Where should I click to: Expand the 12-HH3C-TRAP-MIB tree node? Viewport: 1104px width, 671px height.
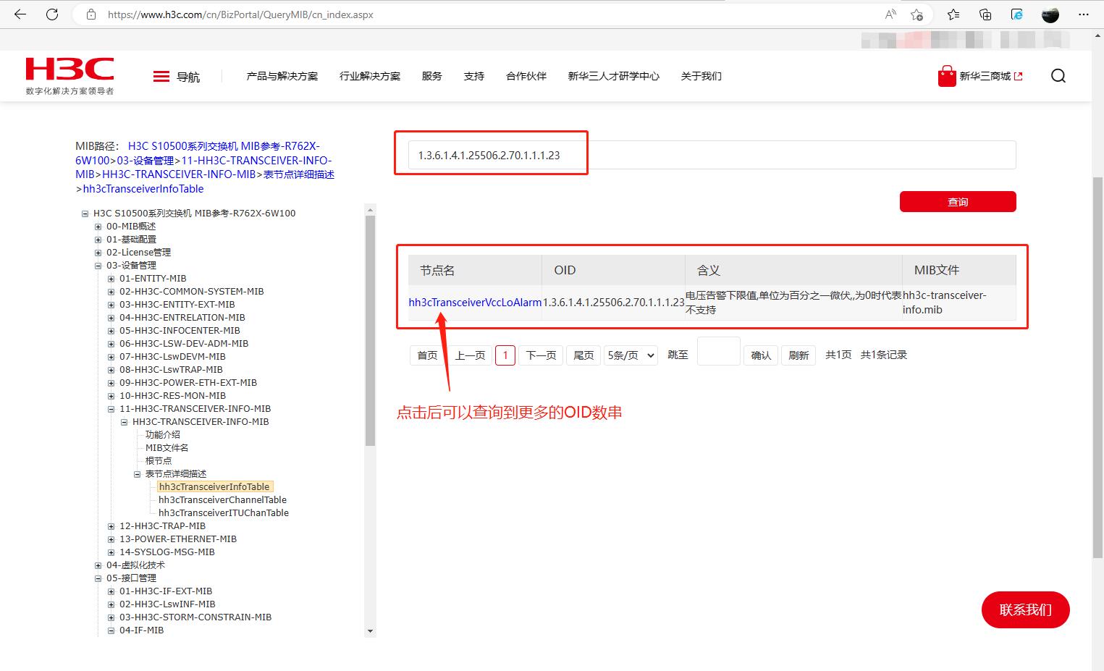point(111,526)
